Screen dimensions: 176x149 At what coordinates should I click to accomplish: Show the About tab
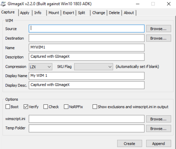coord(129,13)
